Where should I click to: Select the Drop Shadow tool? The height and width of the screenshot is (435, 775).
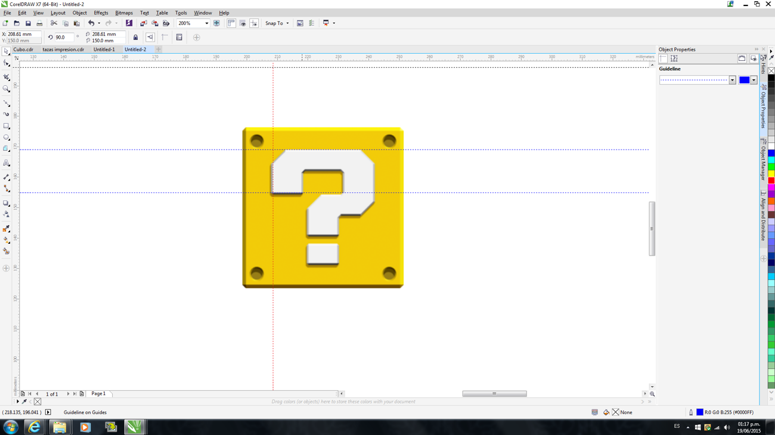coord(7,203)
